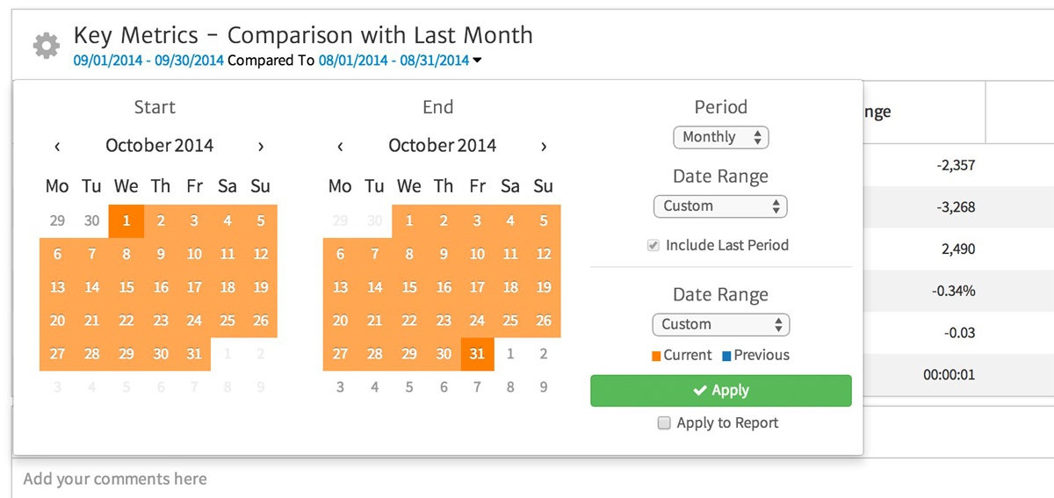Image resolution: width=1054 pixels, height=498 pixels.
Task: Open the widget settings gear icon
Action: tap(46, 46)
